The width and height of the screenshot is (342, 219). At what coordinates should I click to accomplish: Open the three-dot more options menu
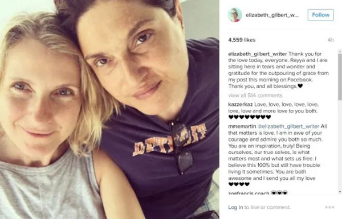pyautogui.click(x=329, y=207)
